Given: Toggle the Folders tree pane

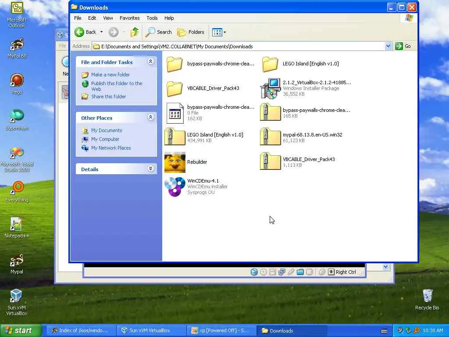Looking at the screenshot, I should (x=191, y=32).
